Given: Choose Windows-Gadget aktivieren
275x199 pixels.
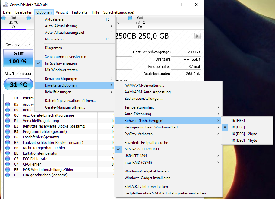Looking at the screenshot, I should (x=168, y=171).
